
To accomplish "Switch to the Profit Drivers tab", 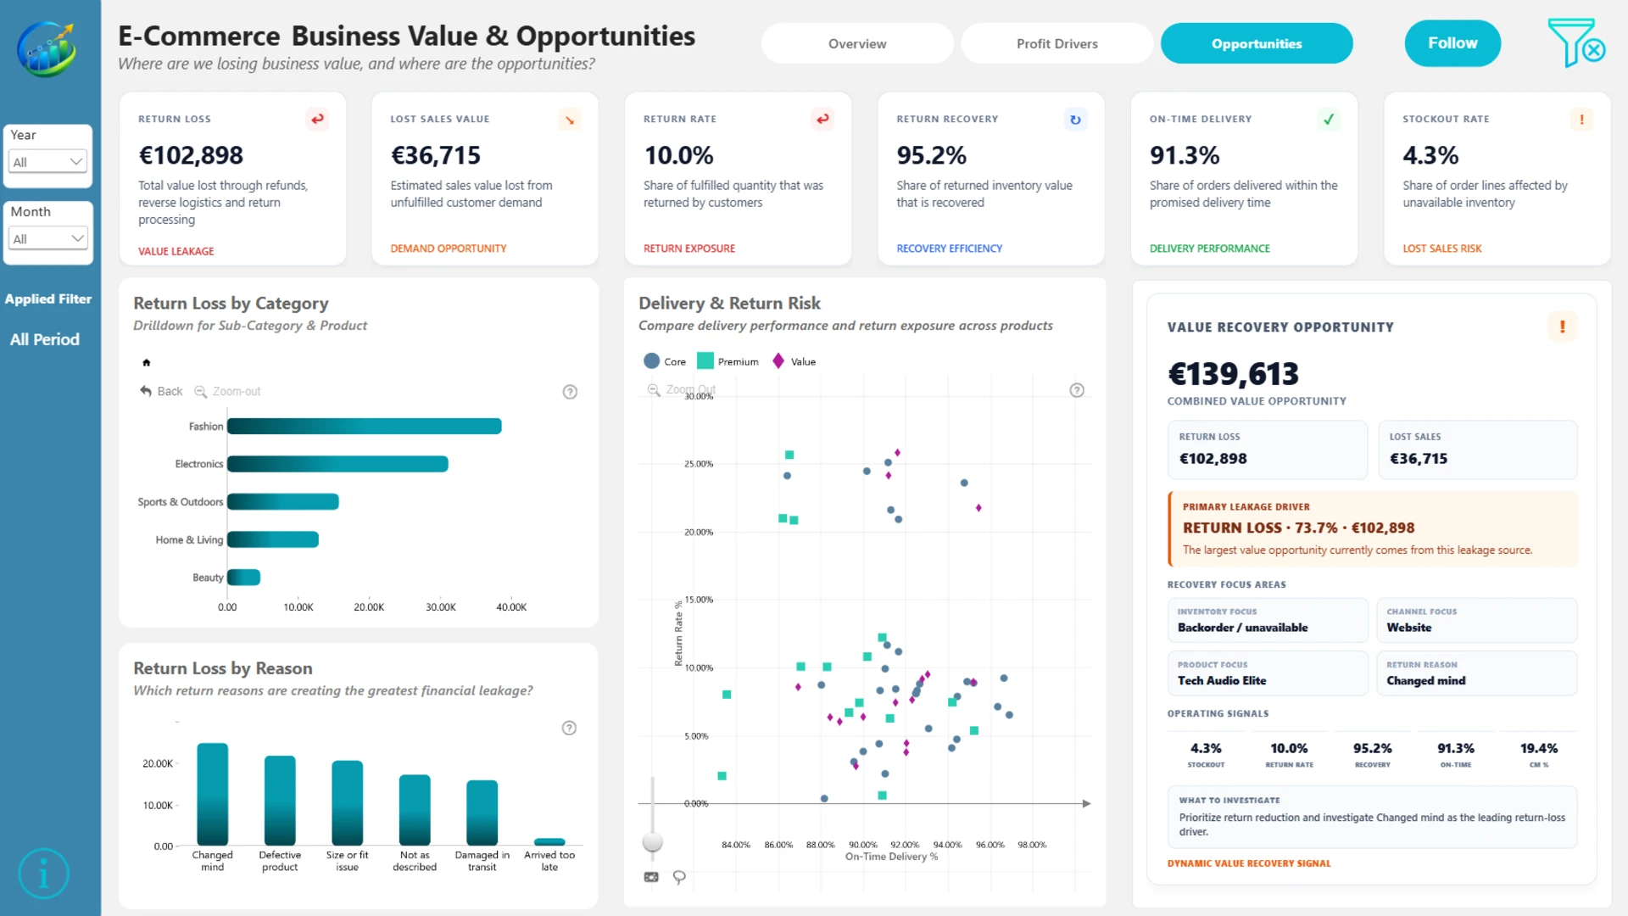I will (1057, 43).
